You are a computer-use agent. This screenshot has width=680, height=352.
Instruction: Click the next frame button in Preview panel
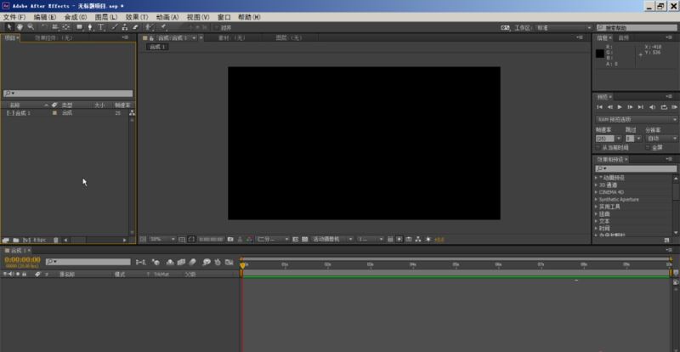(x=630, y=107)
